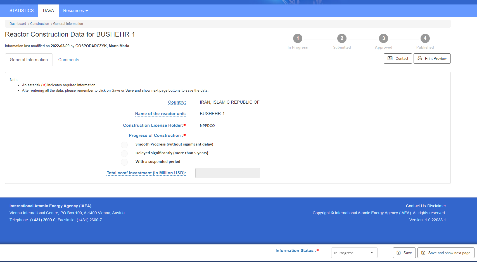Select With a suspended period radio option
The height and width of the screenshot is (262, 477).
[124, 162]
